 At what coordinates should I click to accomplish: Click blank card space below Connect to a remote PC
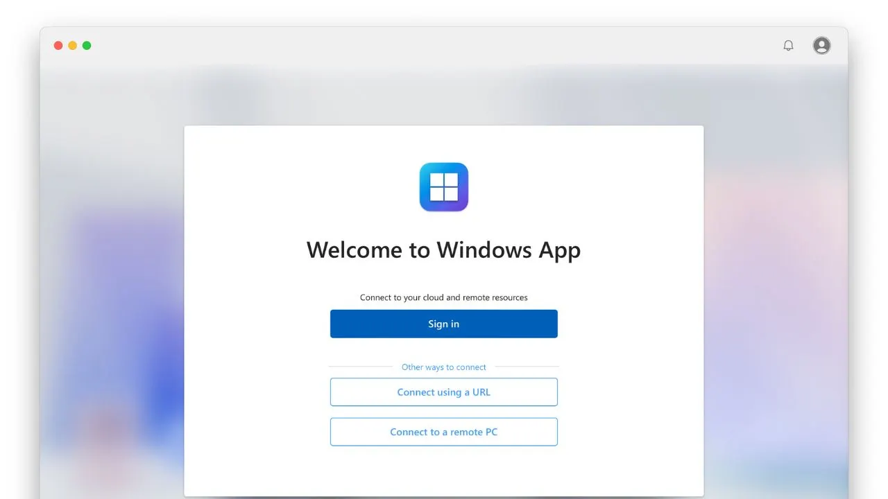(444, 471)
